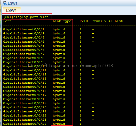Select text GigabitEthernet0/0/14
The width and height of the screenshot is (136, 126).
pos(25,83)
